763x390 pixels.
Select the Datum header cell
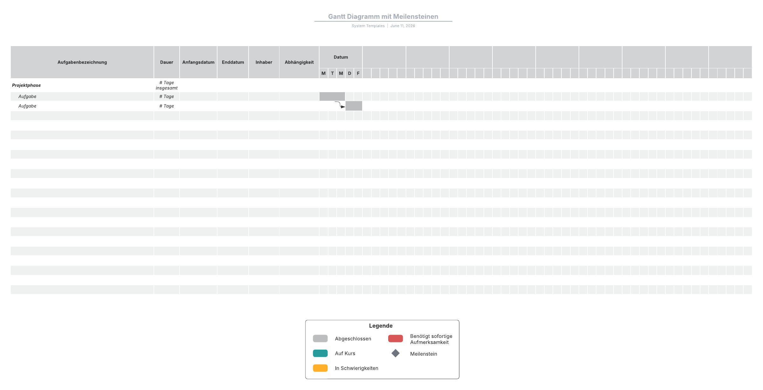point(341,57)
